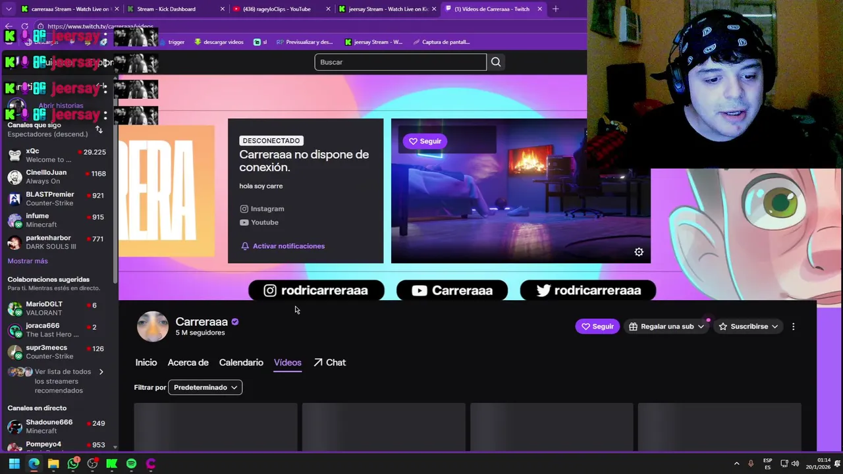
Task: Open parkenharbor channel in sidebar
Action: pos(58,242)
